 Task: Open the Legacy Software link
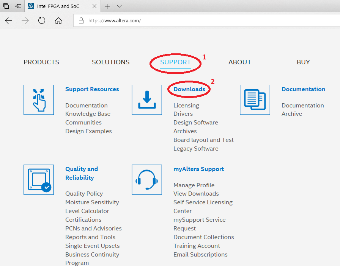coord(196,149)
